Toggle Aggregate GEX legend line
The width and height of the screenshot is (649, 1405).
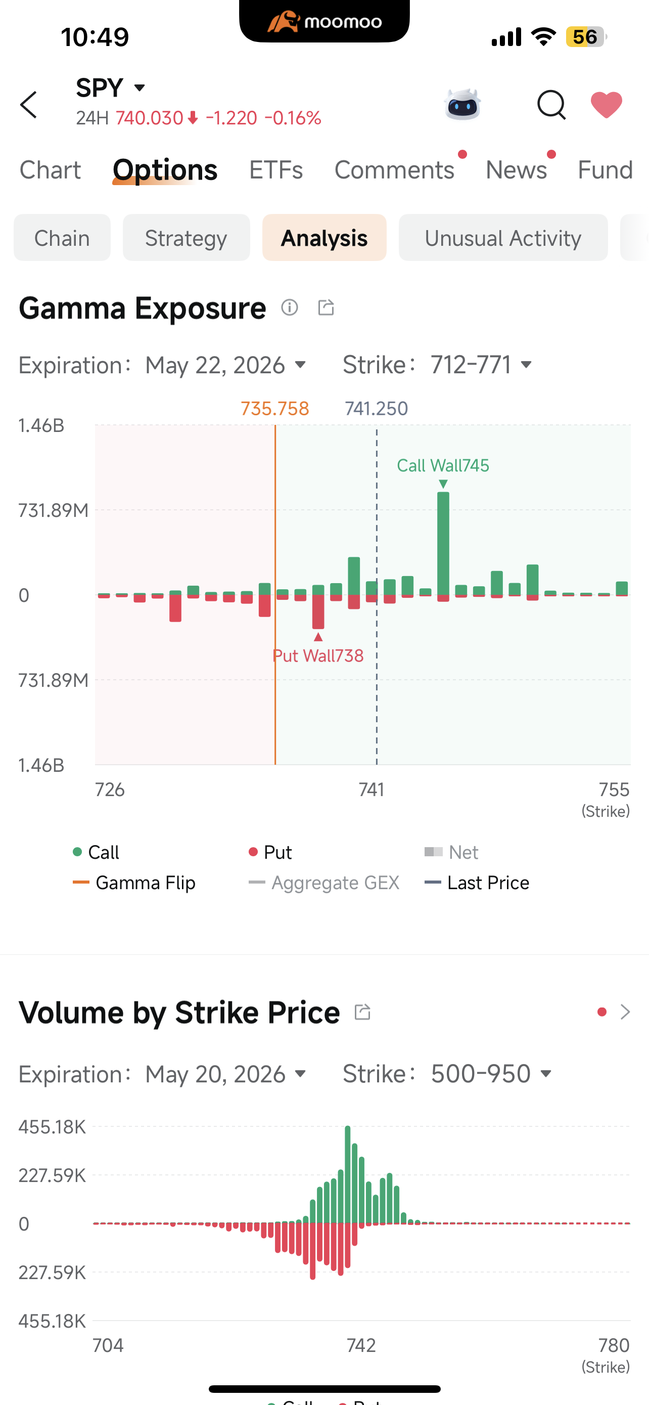coord(323,883)
